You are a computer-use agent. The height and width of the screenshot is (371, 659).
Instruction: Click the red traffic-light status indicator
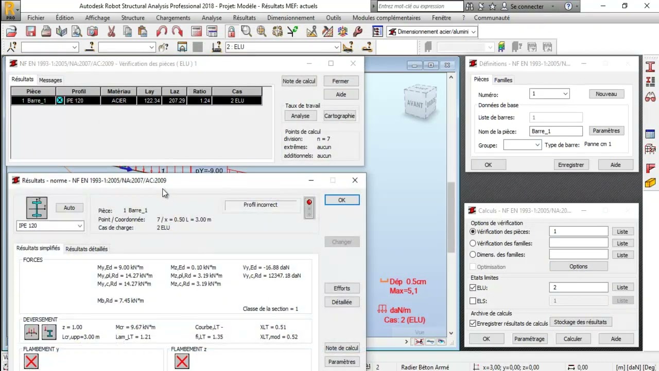309,207
